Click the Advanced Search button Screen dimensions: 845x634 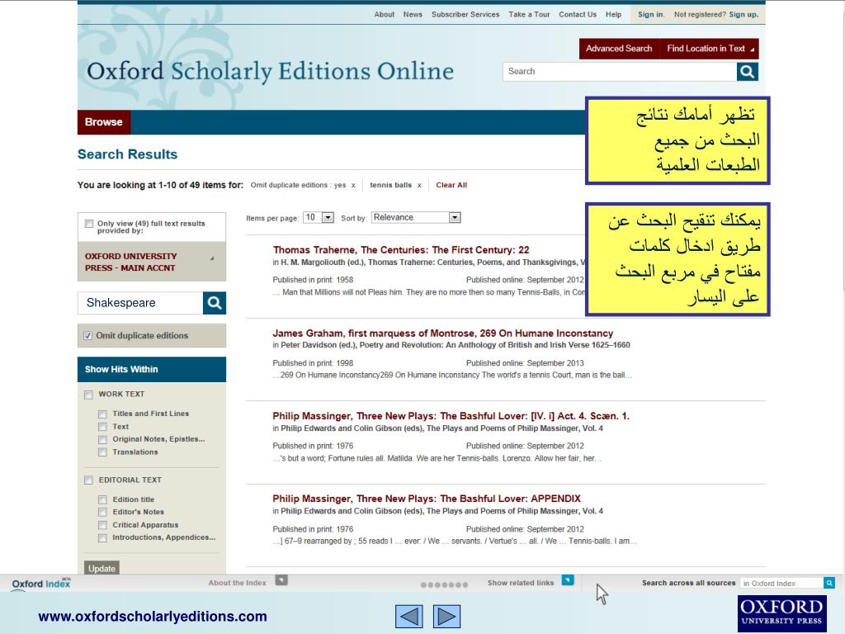pos(619,49)
